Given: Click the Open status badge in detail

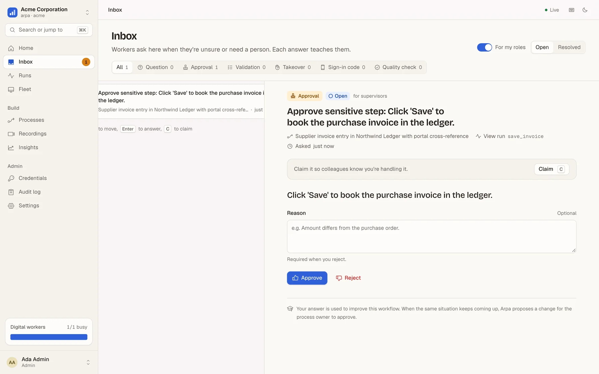Looking at the screenshot, I should pos(337,96).
